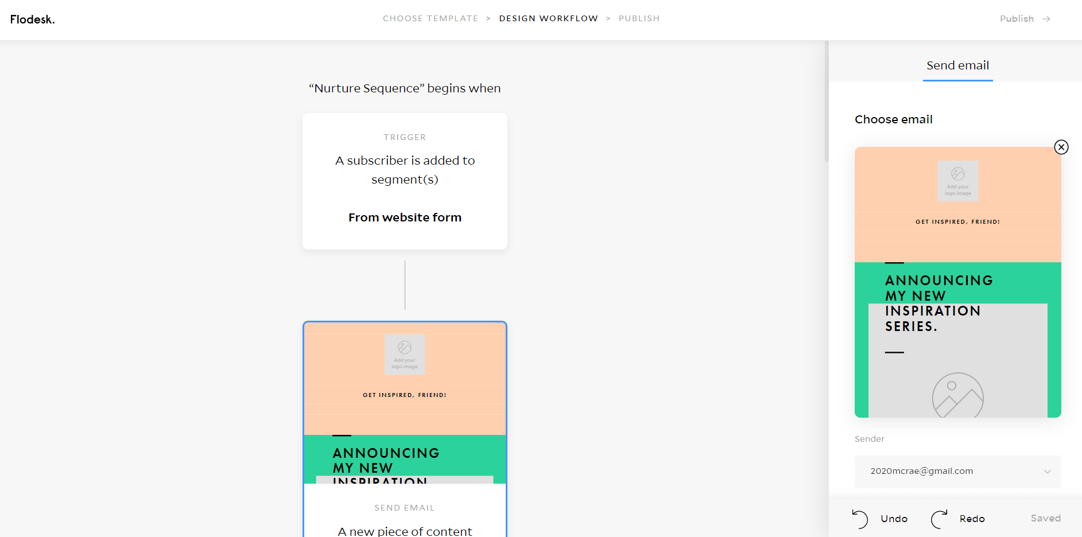Screen dimensions: 1082x537
Task: Select the Trigger card for website form
Action: point(405,181)
